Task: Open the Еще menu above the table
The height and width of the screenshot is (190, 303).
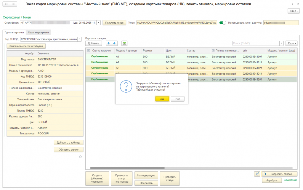Action: pyautogui.click(x=292, y=43)
